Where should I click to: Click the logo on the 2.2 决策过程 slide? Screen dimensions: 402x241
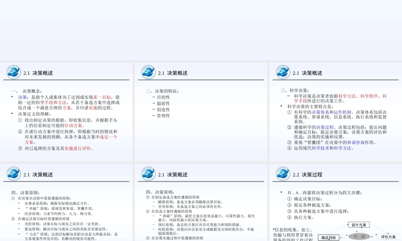tap(283, 174)
